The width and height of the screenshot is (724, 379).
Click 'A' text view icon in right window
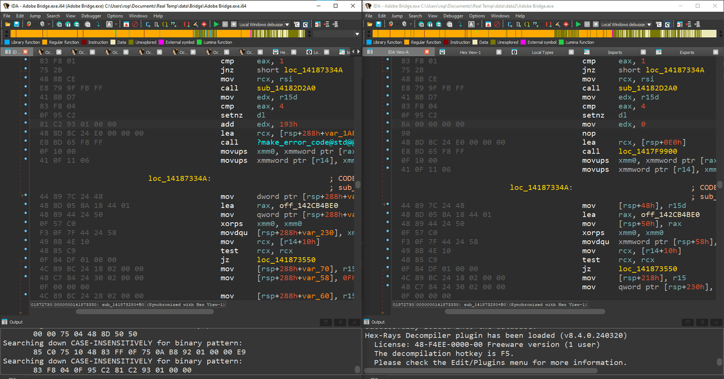(471, 24)
